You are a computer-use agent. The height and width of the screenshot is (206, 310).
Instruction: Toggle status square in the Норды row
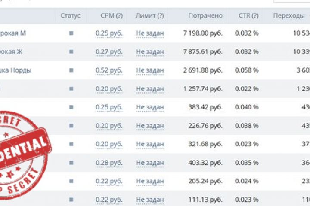coord(71,70)
